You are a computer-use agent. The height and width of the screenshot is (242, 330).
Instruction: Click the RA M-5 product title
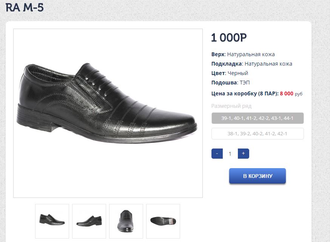25,7
